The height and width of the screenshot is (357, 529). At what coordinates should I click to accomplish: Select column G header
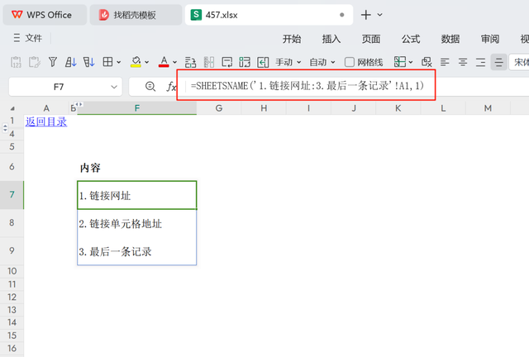219,108
